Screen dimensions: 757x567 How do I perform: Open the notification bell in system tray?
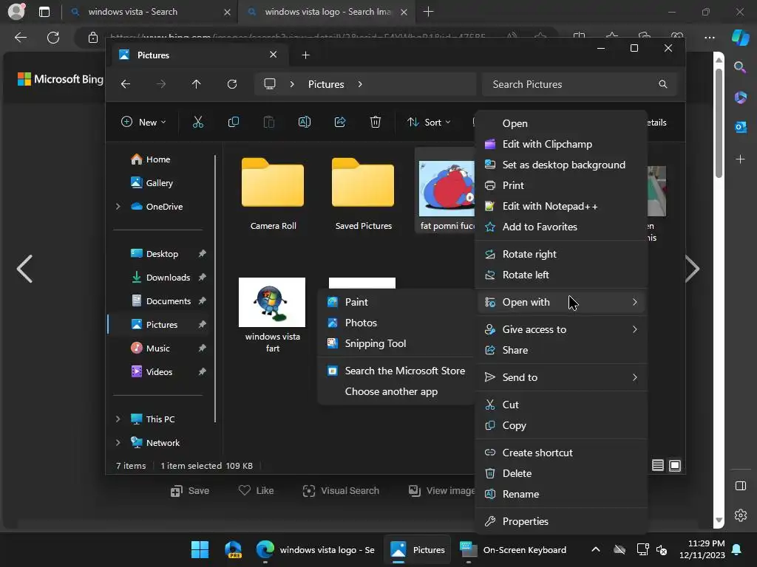(x=737, y=549)
